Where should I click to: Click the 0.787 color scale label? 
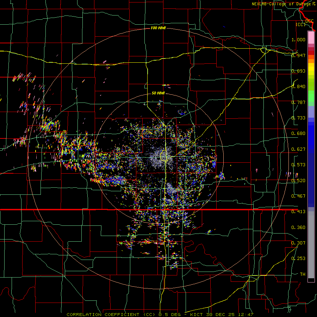(x=298, y=102)
